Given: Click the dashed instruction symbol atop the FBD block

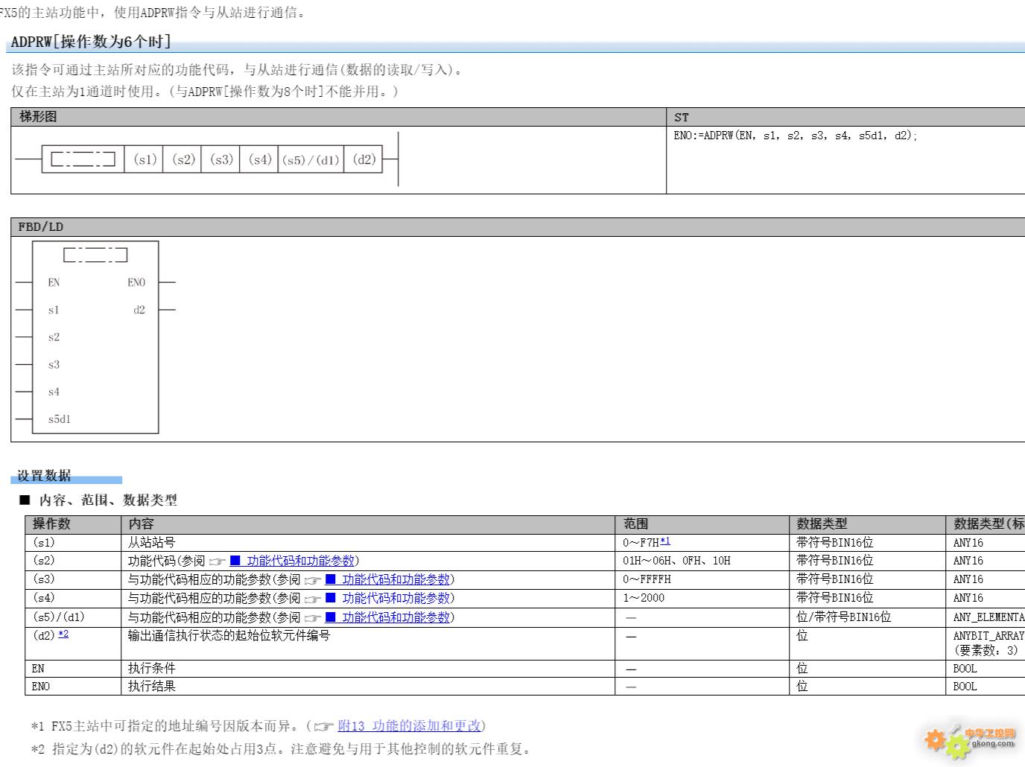Looking at the screenshot, I should (x=95, y=255).
